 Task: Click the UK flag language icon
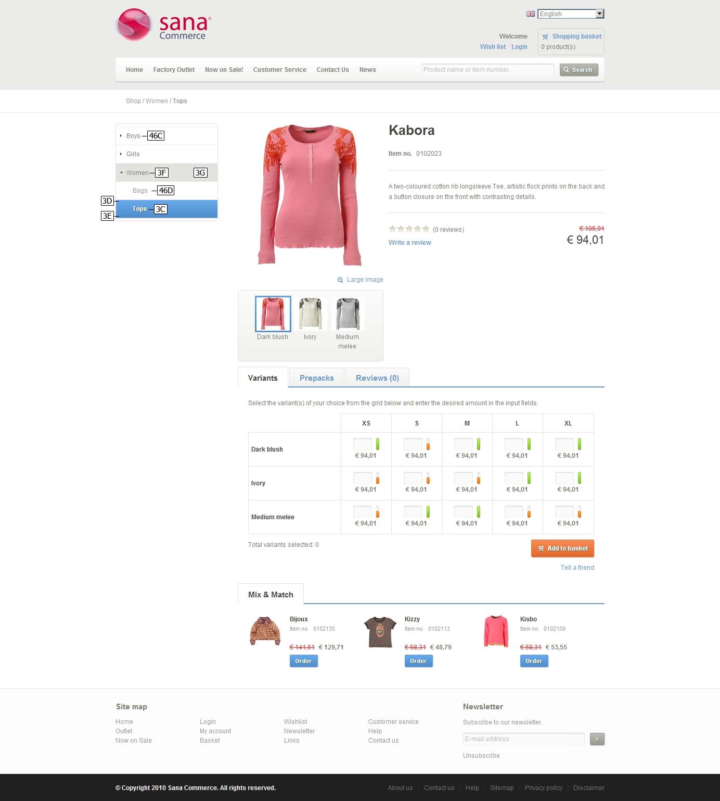531,14
